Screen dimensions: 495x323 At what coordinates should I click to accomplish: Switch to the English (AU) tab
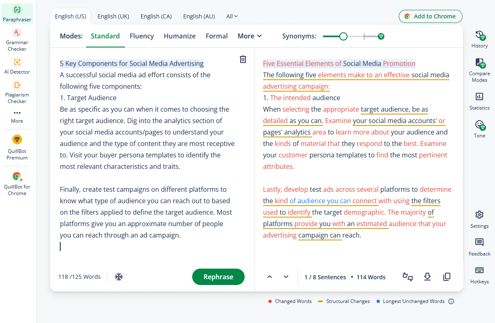[199, 16]
